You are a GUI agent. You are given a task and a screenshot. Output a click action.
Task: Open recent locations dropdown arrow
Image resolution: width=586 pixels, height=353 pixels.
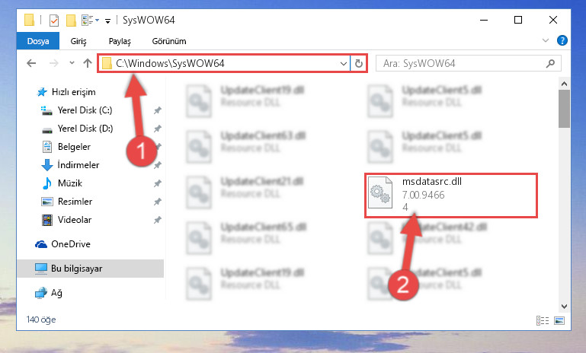coord(72,63)
